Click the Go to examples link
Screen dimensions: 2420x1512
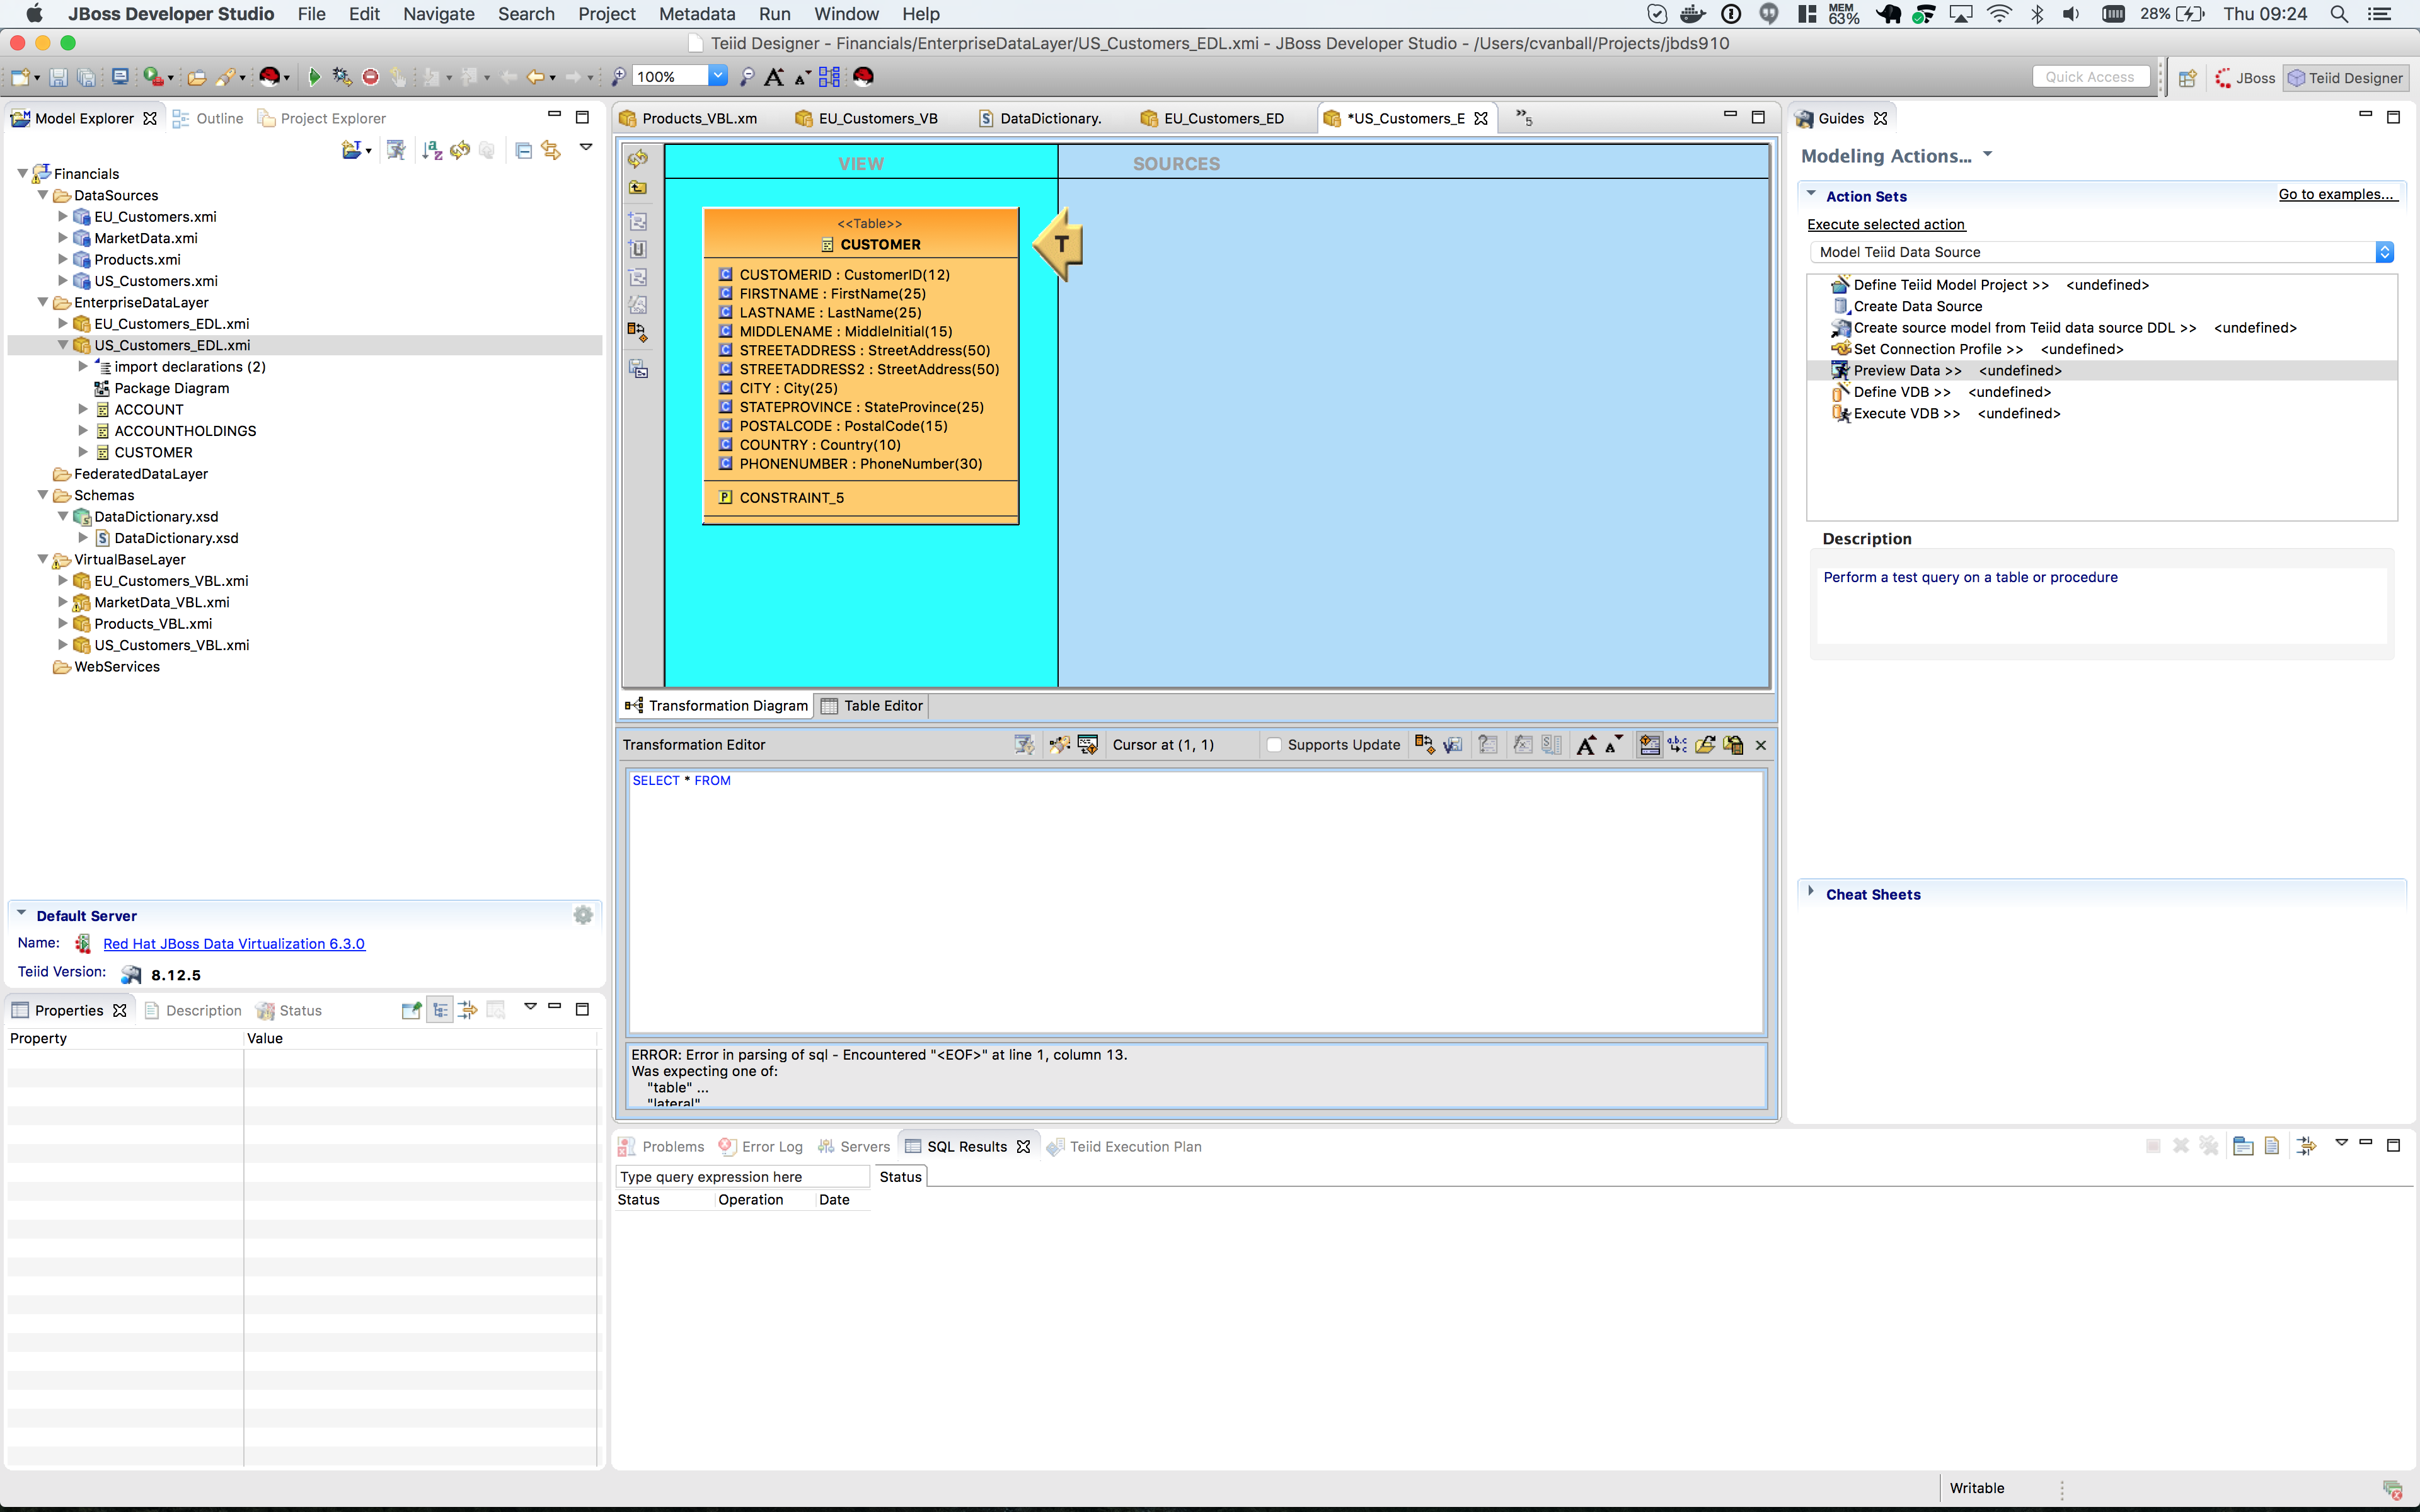coord(2338,194)
